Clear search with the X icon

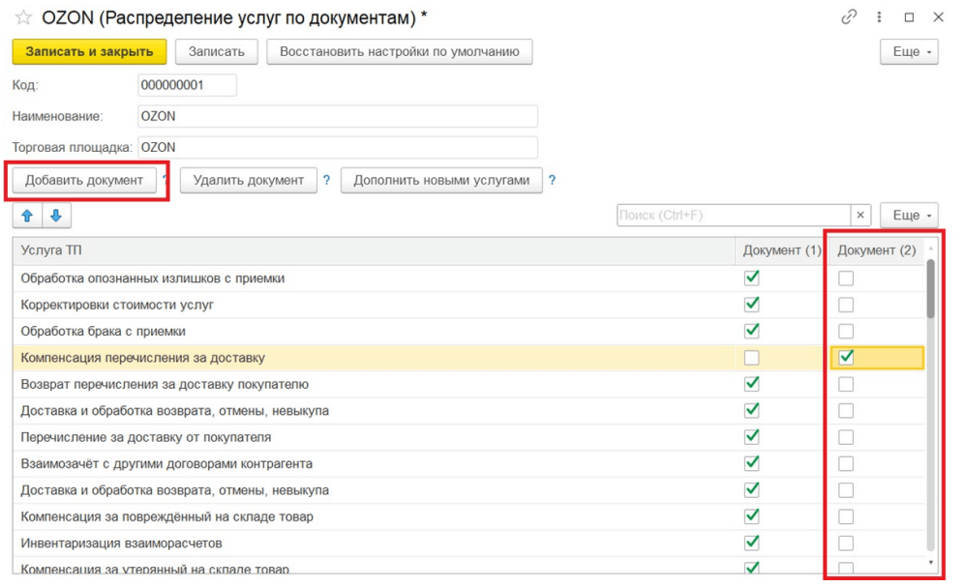click(x=860, y=215)
